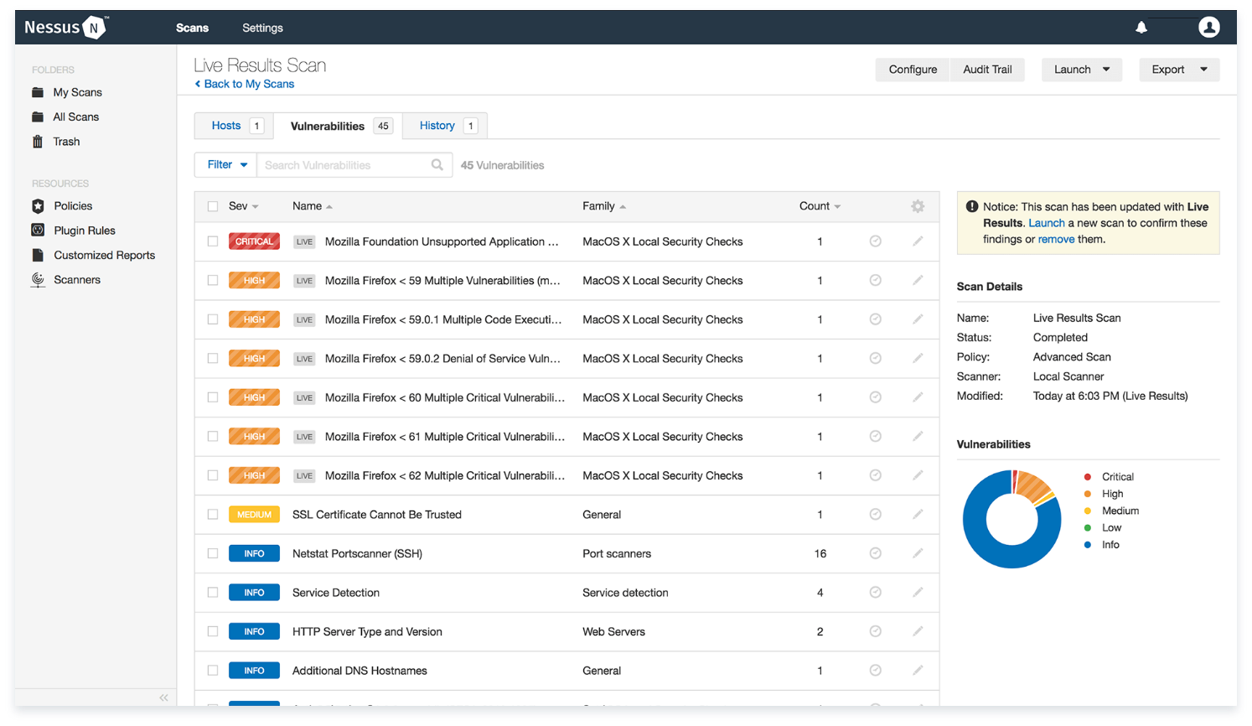Click the Configure button

click(x=913, y=70)
